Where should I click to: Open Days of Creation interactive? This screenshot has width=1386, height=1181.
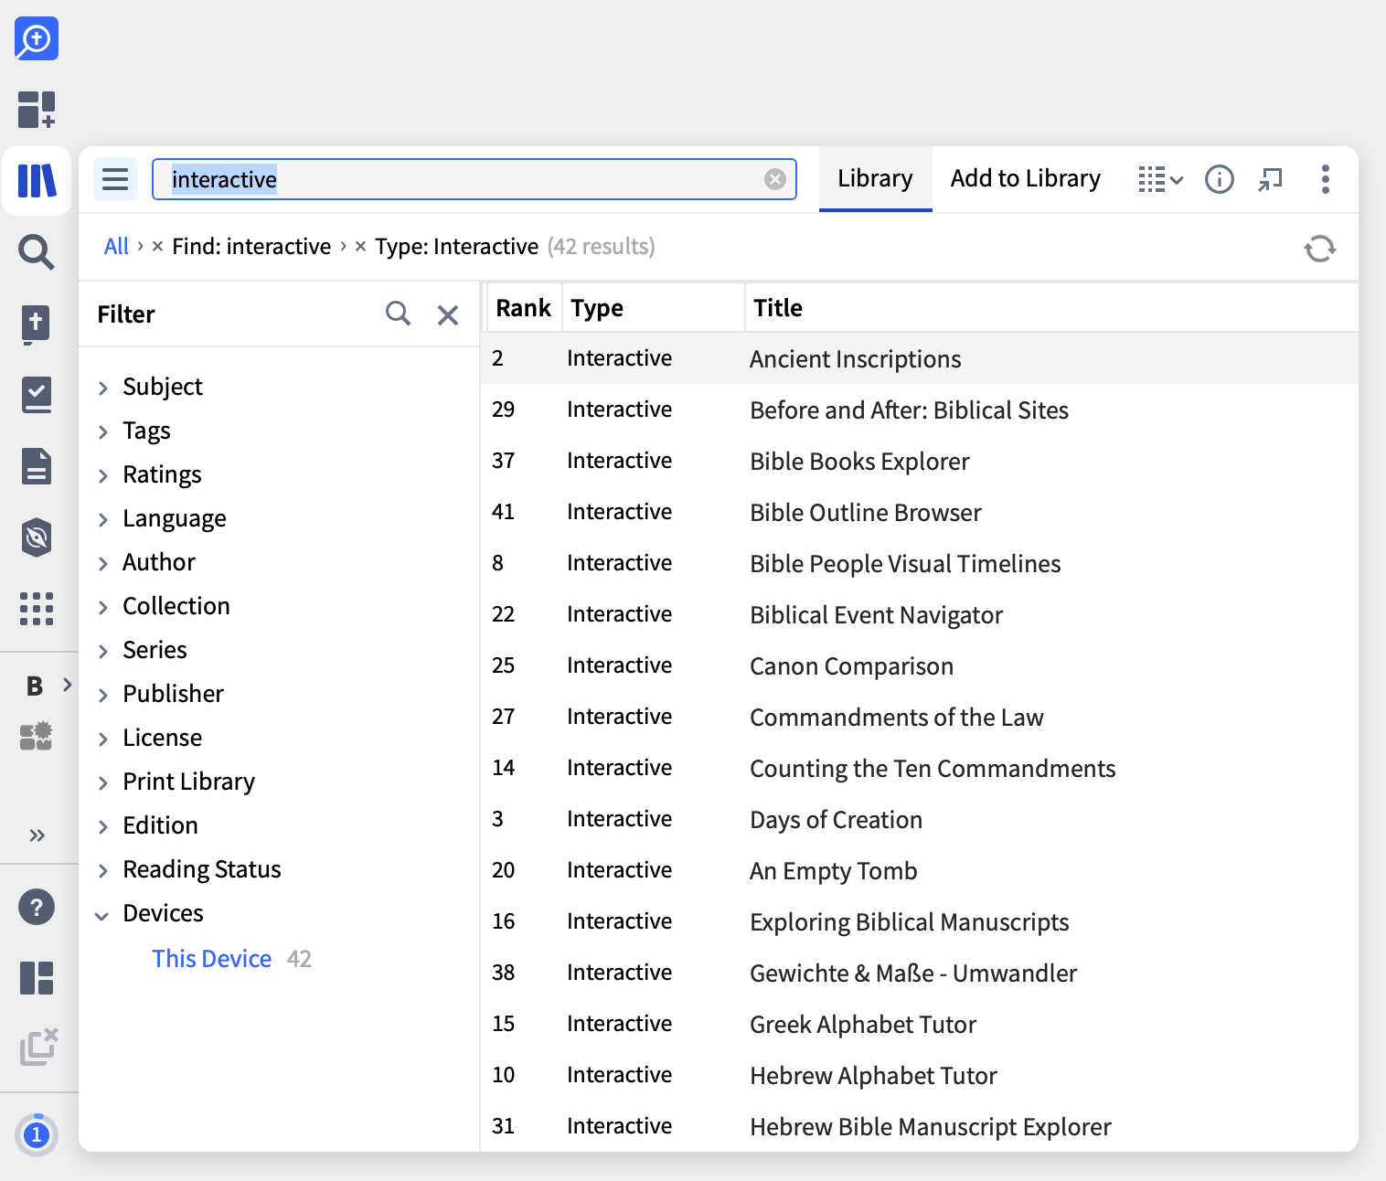pos(920,819)
